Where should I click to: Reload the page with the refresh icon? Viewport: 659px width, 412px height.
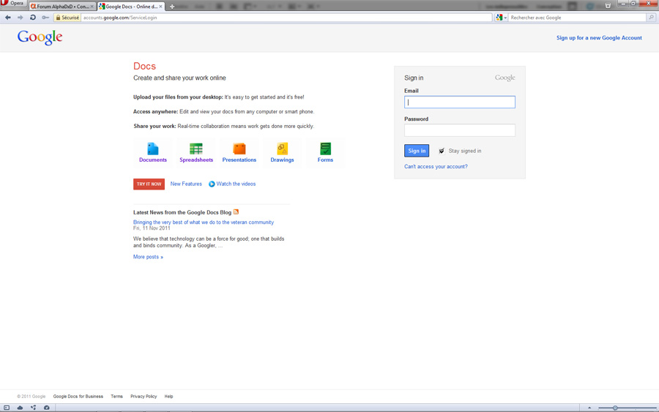click(x=33, y=18)
